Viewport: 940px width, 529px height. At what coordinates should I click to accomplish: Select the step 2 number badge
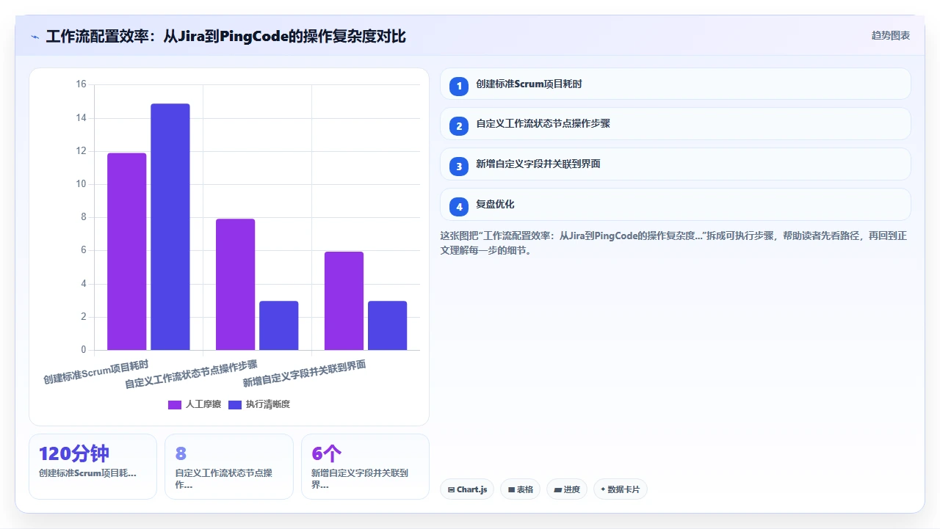pyautogui.click(x=459, y=126)
